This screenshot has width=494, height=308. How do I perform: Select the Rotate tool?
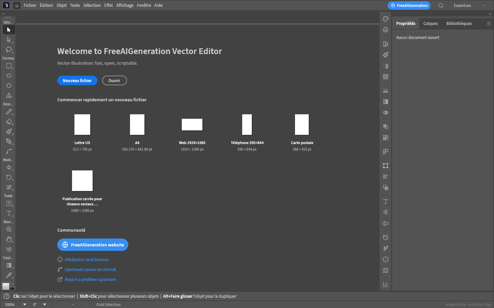9,177
